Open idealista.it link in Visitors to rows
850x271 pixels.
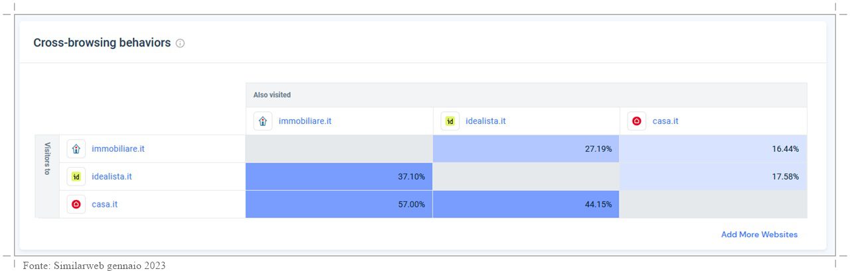112,177
